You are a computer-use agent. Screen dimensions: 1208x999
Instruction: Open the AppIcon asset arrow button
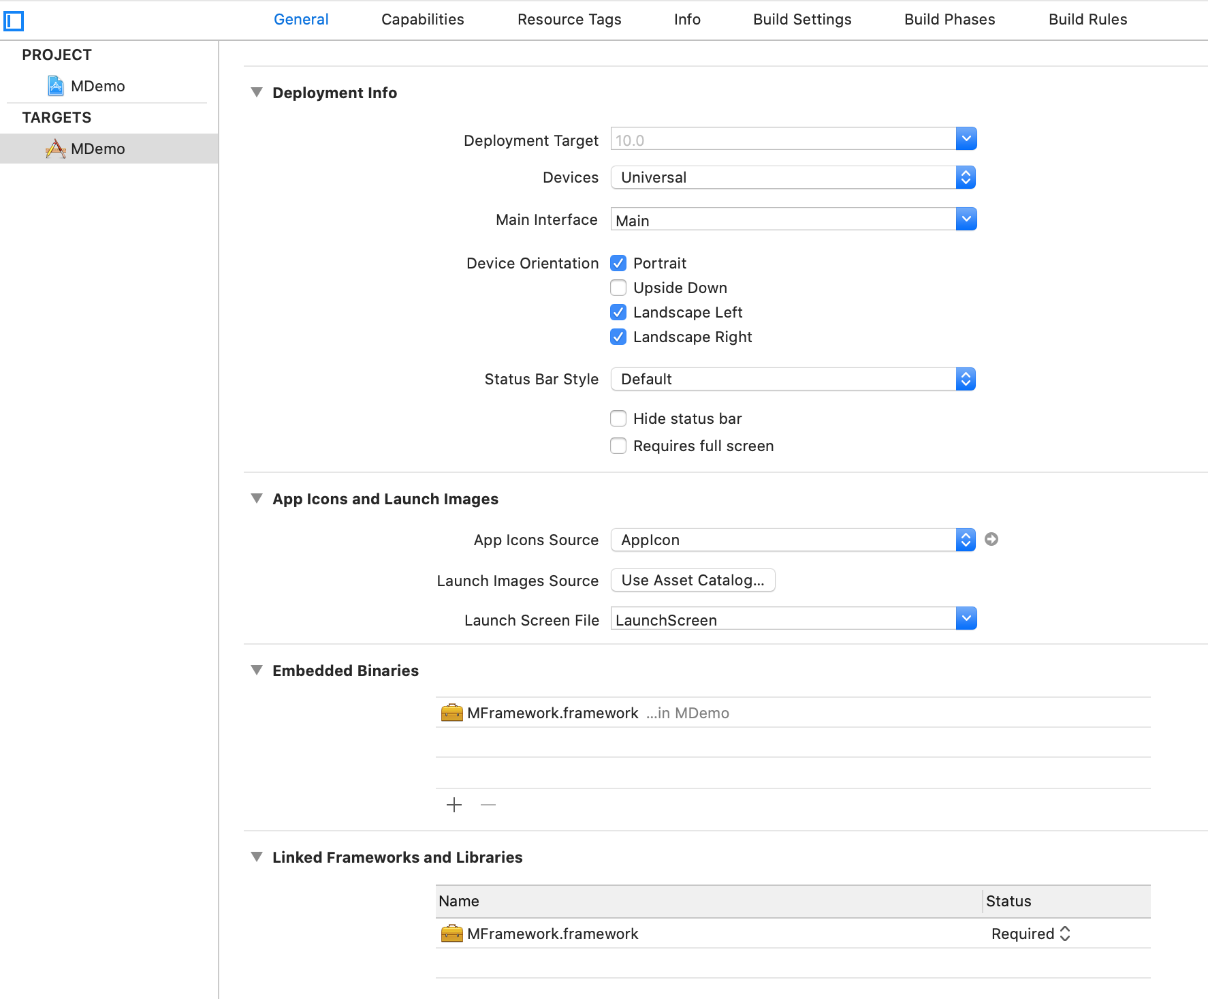[991, 539]
